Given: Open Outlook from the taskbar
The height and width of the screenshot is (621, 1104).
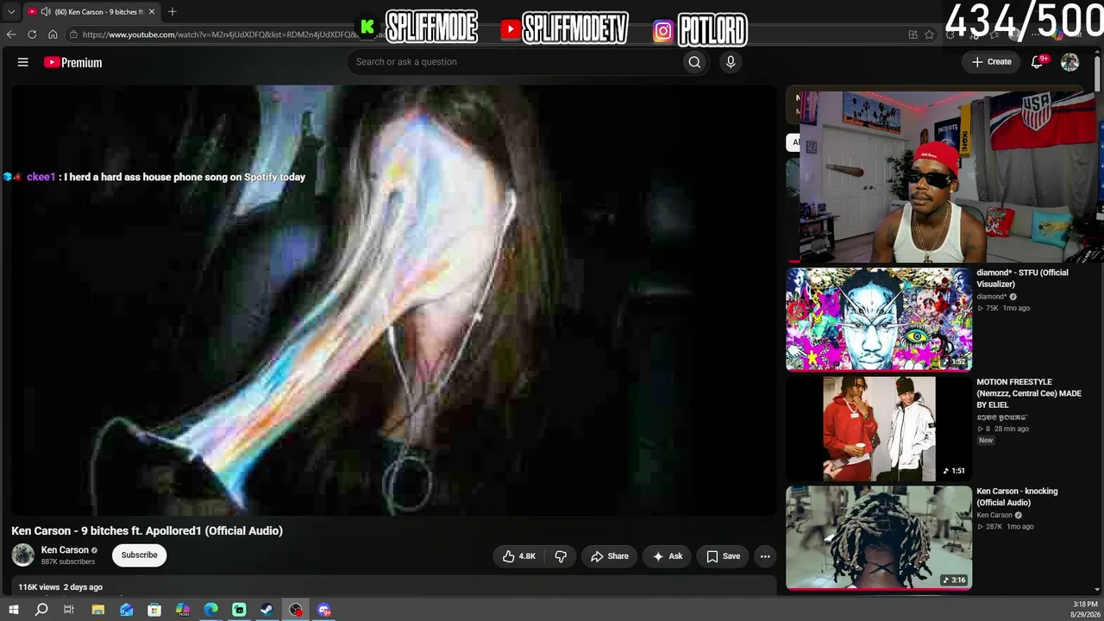Looking at the screenshot, I should pyautogui.click(x=127, y=610).
